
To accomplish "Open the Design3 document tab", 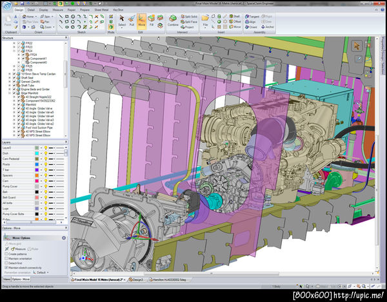I will click(x=136, y=280).
